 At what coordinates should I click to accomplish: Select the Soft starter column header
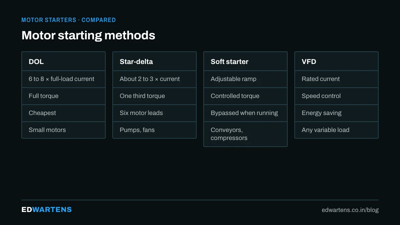click(245, 61)
